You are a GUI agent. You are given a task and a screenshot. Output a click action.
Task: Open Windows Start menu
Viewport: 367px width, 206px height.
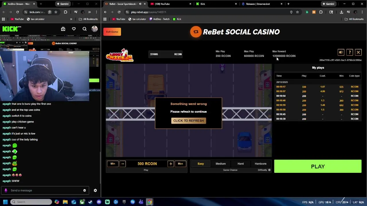5,202
